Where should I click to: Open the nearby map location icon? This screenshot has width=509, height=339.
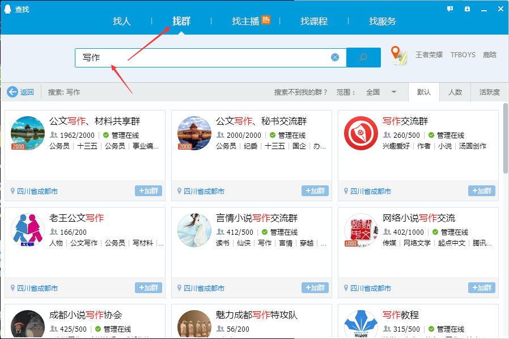coord(398,55)
